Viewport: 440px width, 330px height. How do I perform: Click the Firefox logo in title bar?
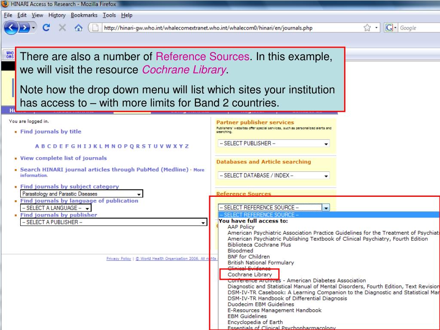(x=5, y=4)
